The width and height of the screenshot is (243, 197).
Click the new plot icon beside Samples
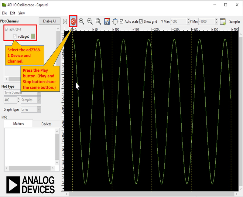click(x=223, y=22)
